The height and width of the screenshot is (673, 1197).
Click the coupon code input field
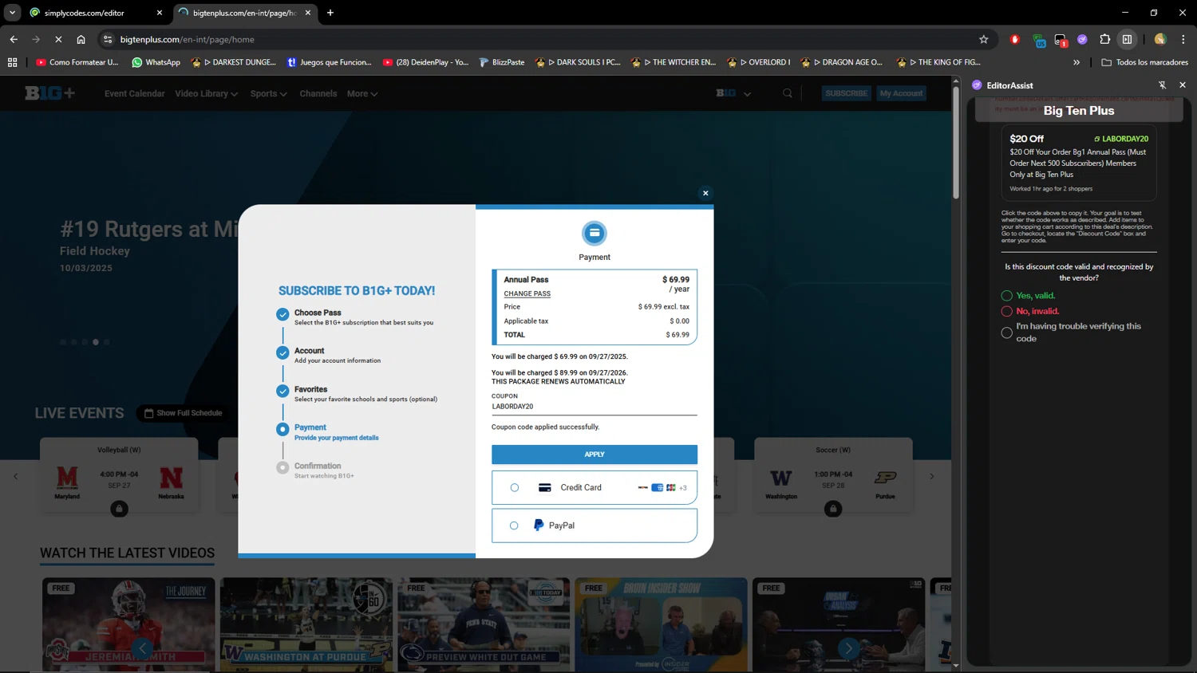(595, 407)
